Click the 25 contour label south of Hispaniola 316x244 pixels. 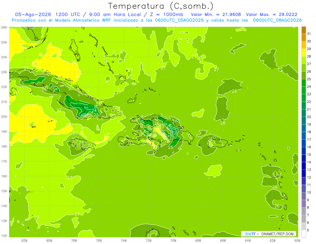tap(171, 147)
